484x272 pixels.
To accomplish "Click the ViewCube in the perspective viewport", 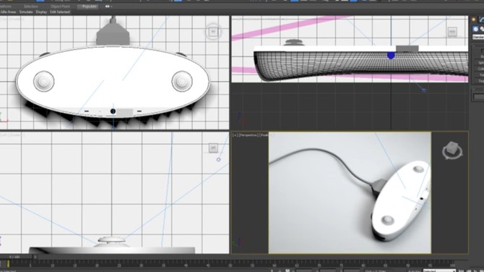I will 452,150.
